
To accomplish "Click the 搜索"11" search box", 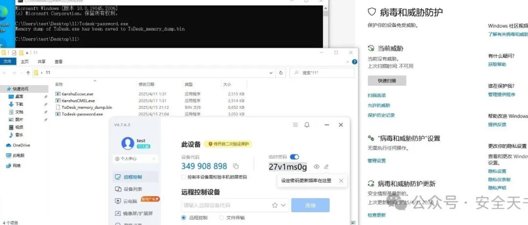I will coord(322,73).
